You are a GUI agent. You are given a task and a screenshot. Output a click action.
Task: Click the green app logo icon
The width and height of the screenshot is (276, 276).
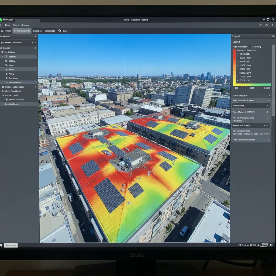click(1, 20)
